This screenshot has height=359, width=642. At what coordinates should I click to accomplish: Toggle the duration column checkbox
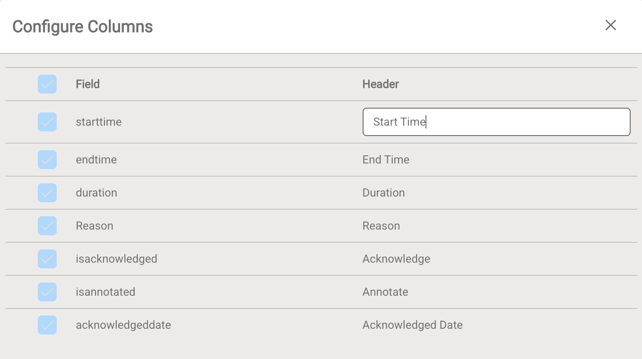(47, 192)
